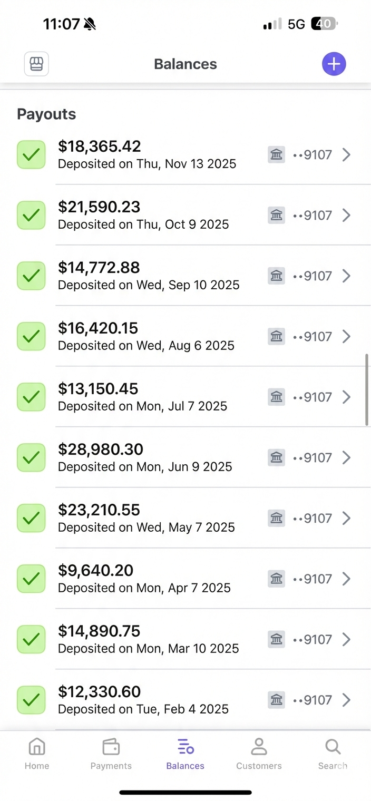This screenshot has height=801, width=371.
Task: Click the success check on the Feb 4 payout
Action: [31, 700]
